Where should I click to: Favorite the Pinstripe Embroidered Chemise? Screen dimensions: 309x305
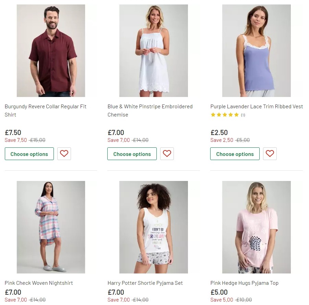tap(167, 154)
